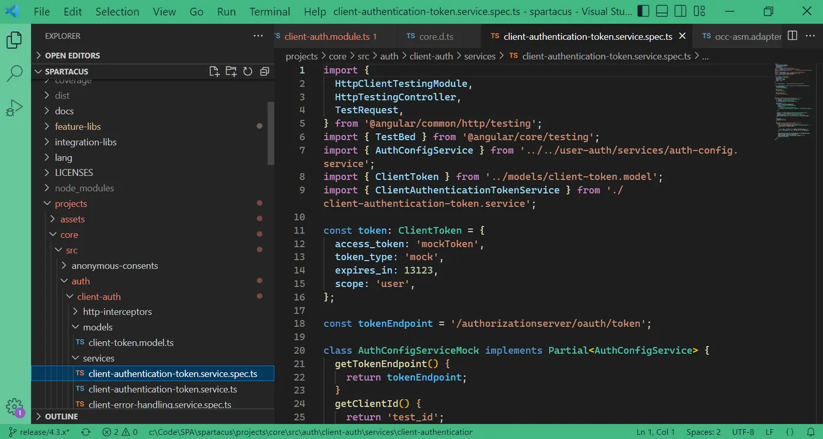Refresh the explorer file tree
Screen dimensions: 823x439
click(247, 71)
